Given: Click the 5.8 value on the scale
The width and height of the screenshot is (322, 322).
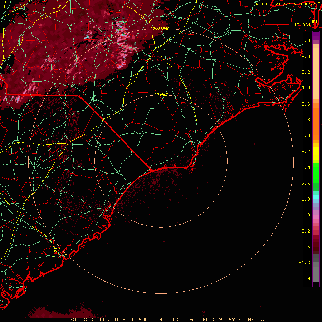Looking at the screenshot, I should (306, 120).
